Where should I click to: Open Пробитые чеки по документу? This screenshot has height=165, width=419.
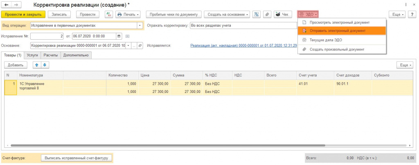tap(173, 14)
